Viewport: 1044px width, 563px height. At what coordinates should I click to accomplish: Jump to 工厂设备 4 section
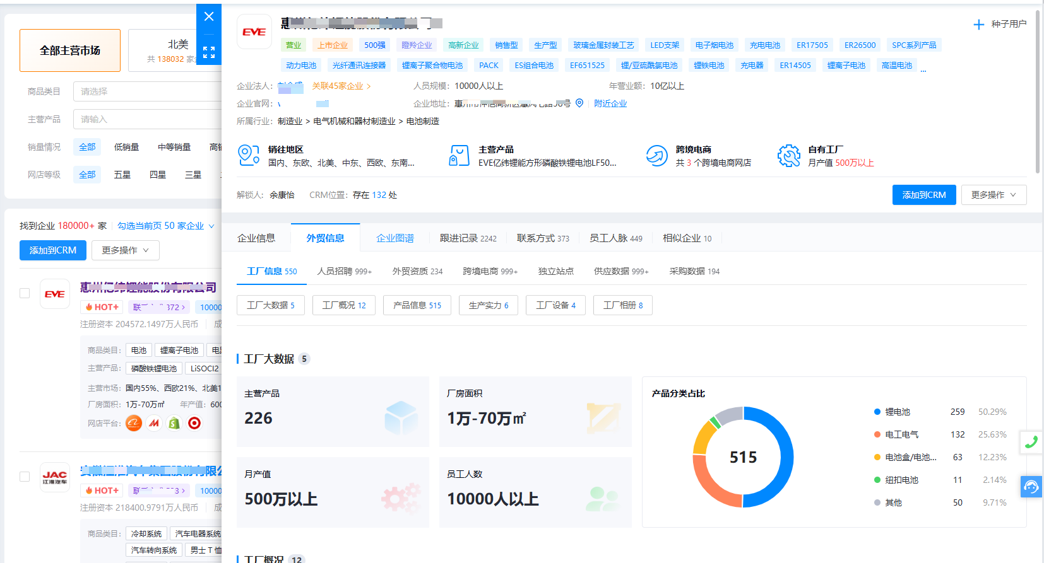click(x=555, y=305)
